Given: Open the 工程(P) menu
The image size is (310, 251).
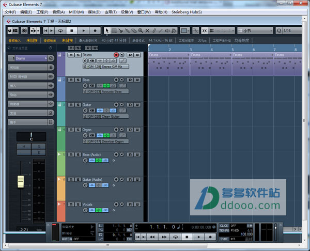Looking at the screenshot, I should pyautogui.click(x=42, y=12).
